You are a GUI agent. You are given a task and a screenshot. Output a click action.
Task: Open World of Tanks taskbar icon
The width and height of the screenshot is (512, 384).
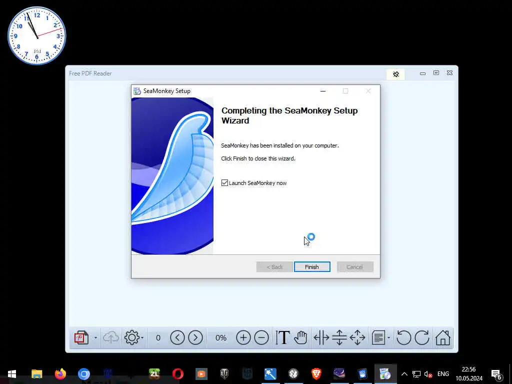pyautogui.click(x=224, y=374)
